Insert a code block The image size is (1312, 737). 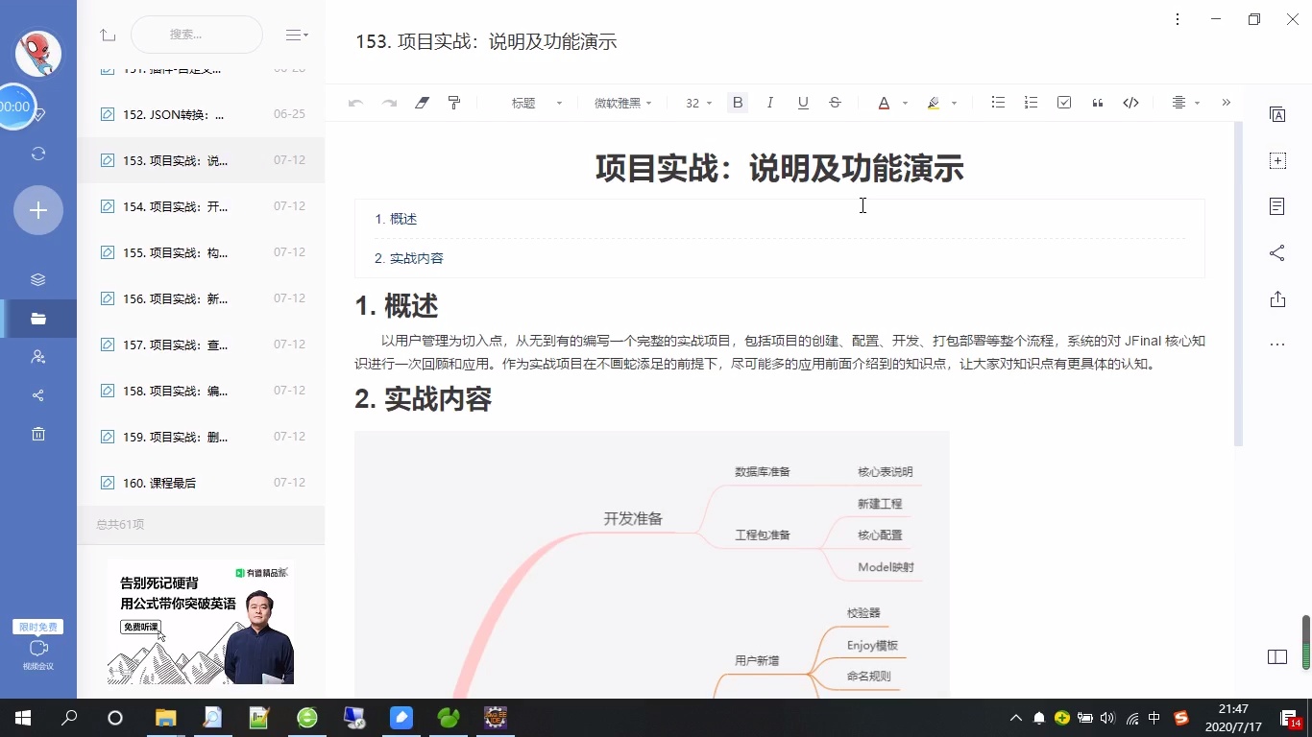[x=1130, y=103]
